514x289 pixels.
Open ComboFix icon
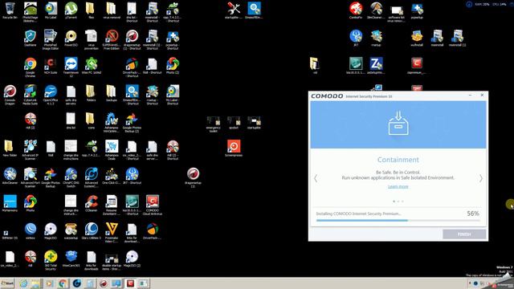click(x=355, y=10)
